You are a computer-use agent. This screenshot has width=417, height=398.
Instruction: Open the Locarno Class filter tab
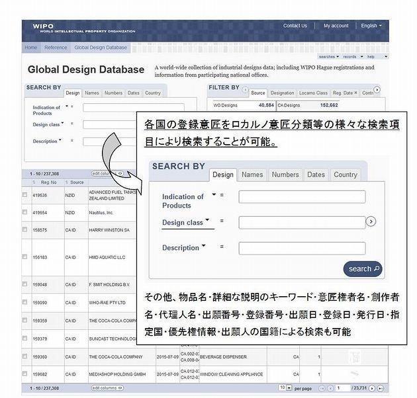(x=313, y=93)
